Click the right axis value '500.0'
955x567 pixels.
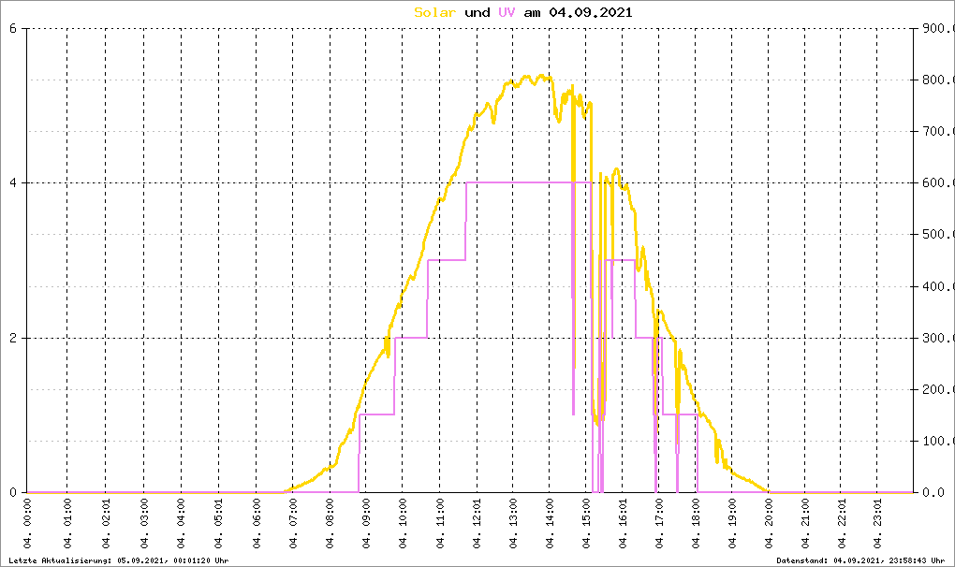point(938,234)
